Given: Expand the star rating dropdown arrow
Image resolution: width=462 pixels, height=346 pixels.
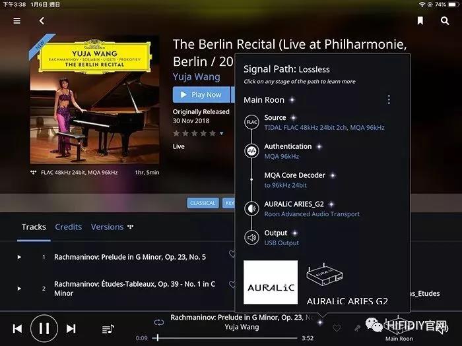Looking at the screenshot, I should (x=222, y=133).
